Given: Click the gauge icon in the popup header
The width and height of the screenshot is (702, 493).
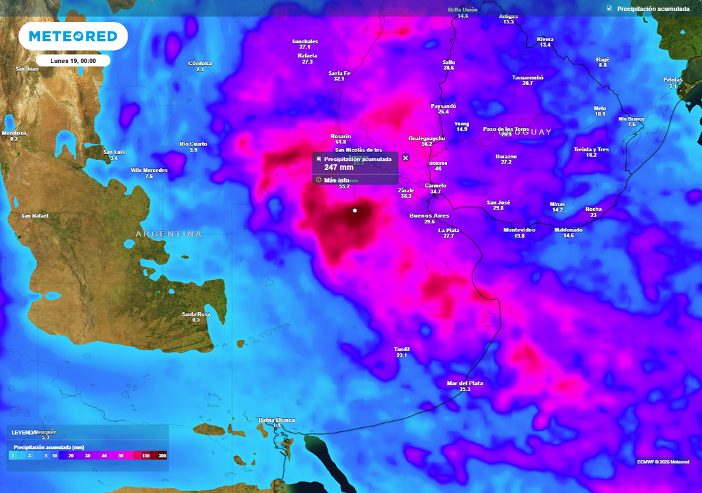Looking at the screenshot, I should pyautogui.click(x=318, y=159).
